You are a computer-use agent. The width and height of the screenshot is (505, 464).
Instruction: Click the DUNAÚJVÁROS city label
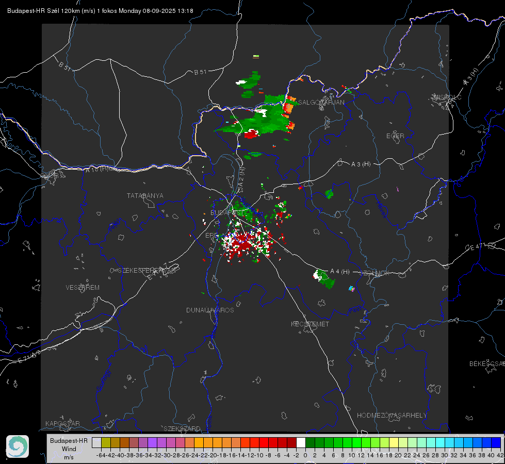(x=210, y=310)
